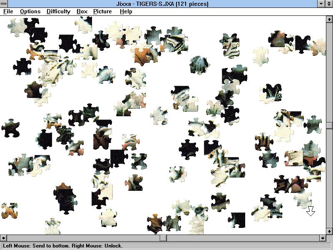Open the Options menu

(x=30, y=12)
